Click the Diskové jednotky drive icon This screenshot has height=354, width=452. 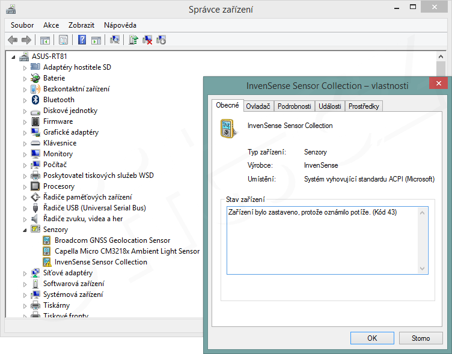(x=35, y=112)
